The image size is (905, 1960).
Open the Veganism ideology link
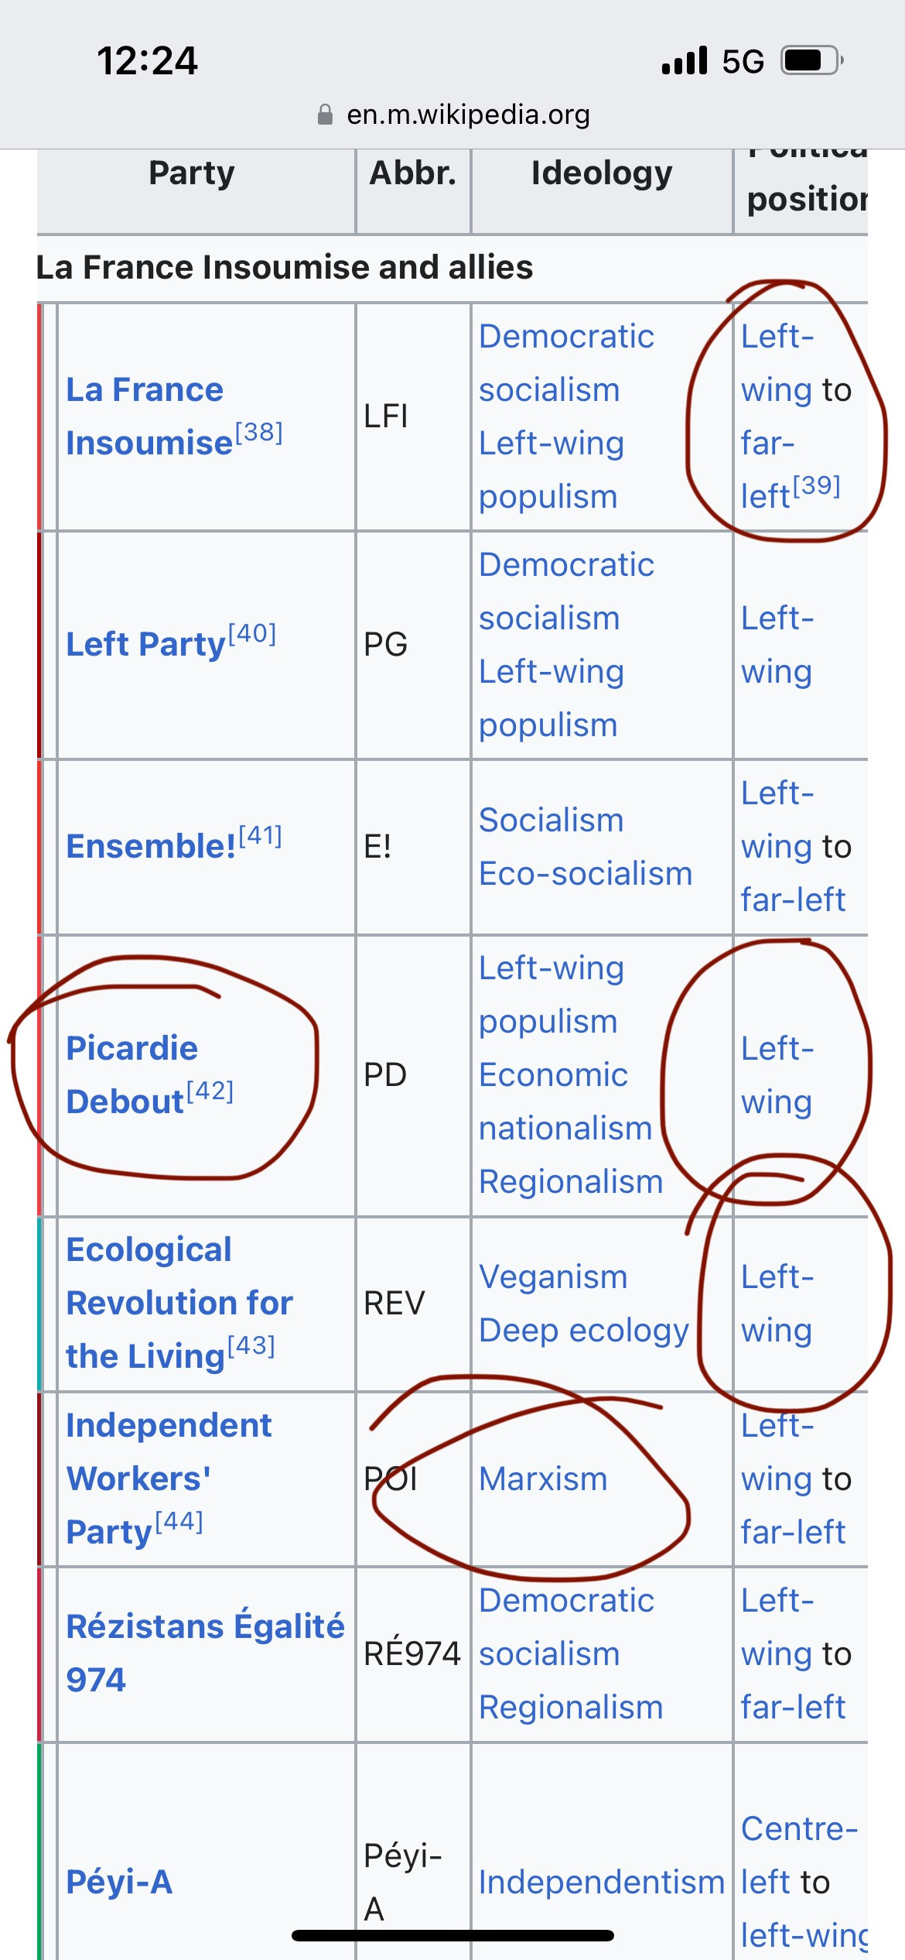pos(553,1276)
